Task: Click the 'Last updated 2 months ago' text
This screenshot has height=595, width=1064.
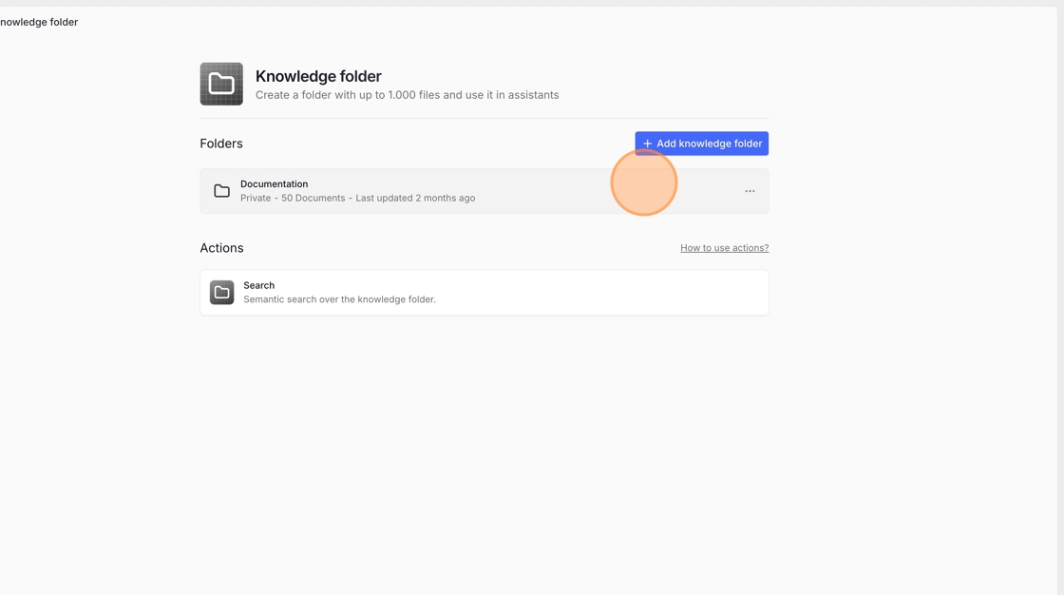Action: pos(415,199)
